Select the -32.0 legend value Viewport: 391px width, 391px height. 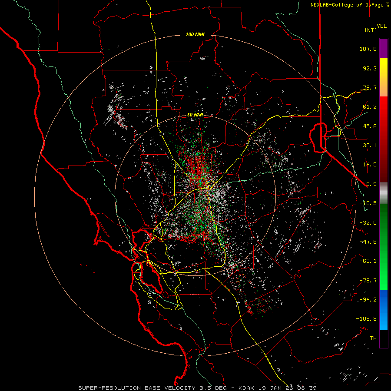click(x=368, y=223)
